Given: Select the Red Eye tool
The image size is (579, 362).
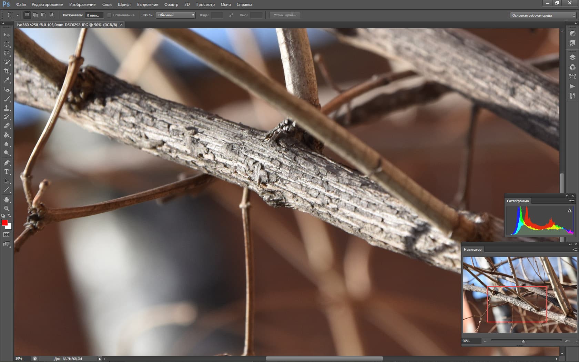Looking at the screenshot, I should 7,90.
